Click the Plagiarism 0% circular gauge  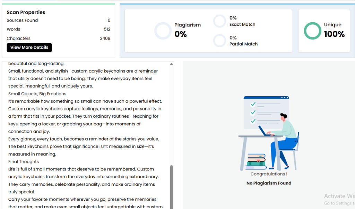[x=163, y=31]
